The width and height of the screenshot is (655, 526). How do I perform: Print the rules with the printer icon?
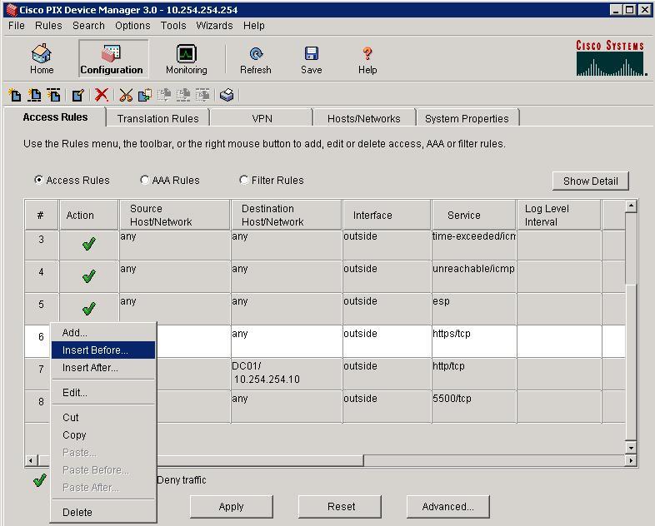pyautogui.click(x=227, y=95)
